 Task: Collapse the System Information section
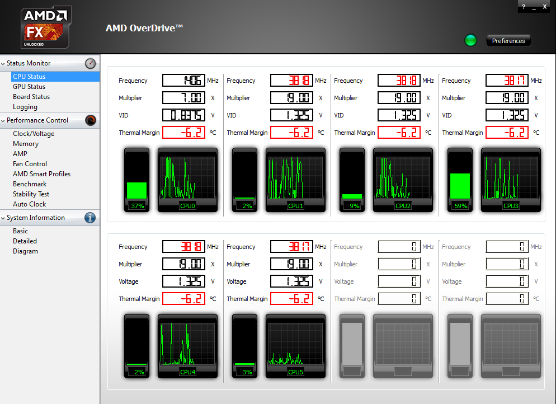3,218
